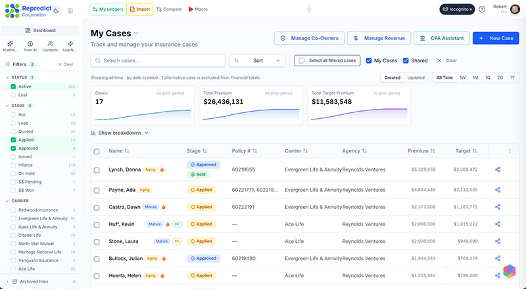Viewport: 526px width, 289px height.
Task: Clear filters next to Shared
Action: (447, 60)
